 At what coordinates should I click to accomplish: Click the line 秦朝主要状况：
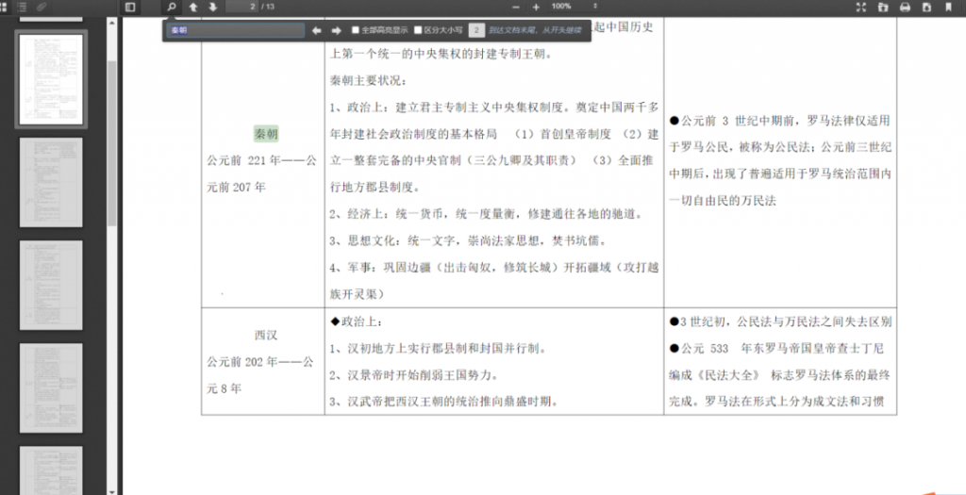coord(368,81)
